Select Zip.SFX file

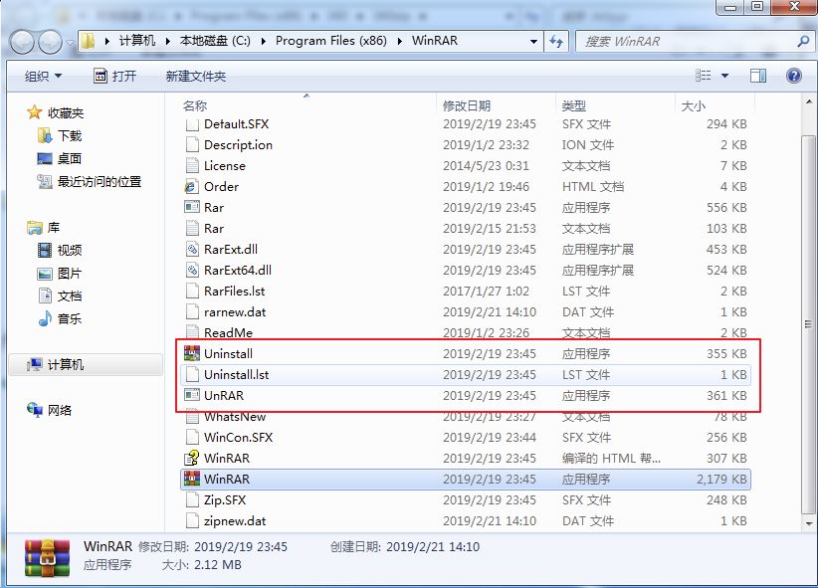tap(466, 499)
